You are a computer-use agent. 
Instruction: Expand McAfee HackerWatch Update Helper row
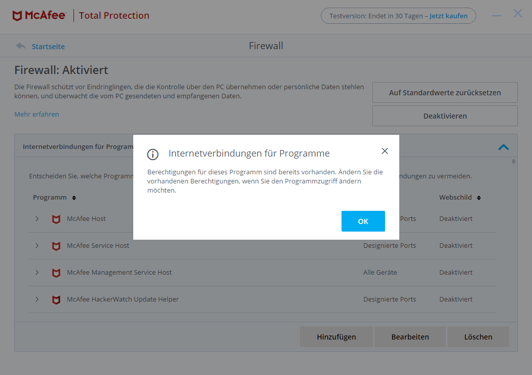(x=37, y=299)
